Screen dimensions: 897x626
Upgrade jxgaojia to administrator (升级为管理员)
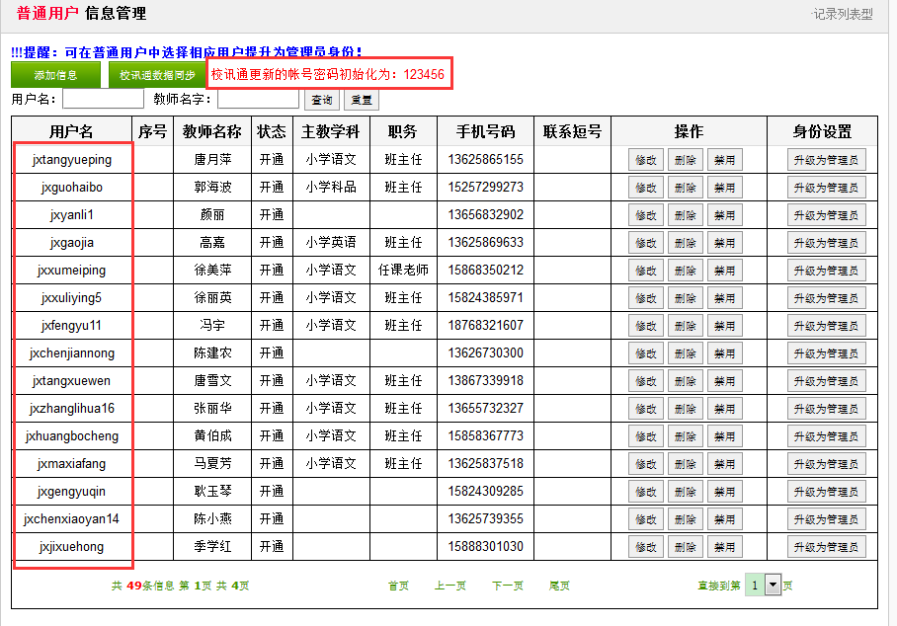point(826,243)
